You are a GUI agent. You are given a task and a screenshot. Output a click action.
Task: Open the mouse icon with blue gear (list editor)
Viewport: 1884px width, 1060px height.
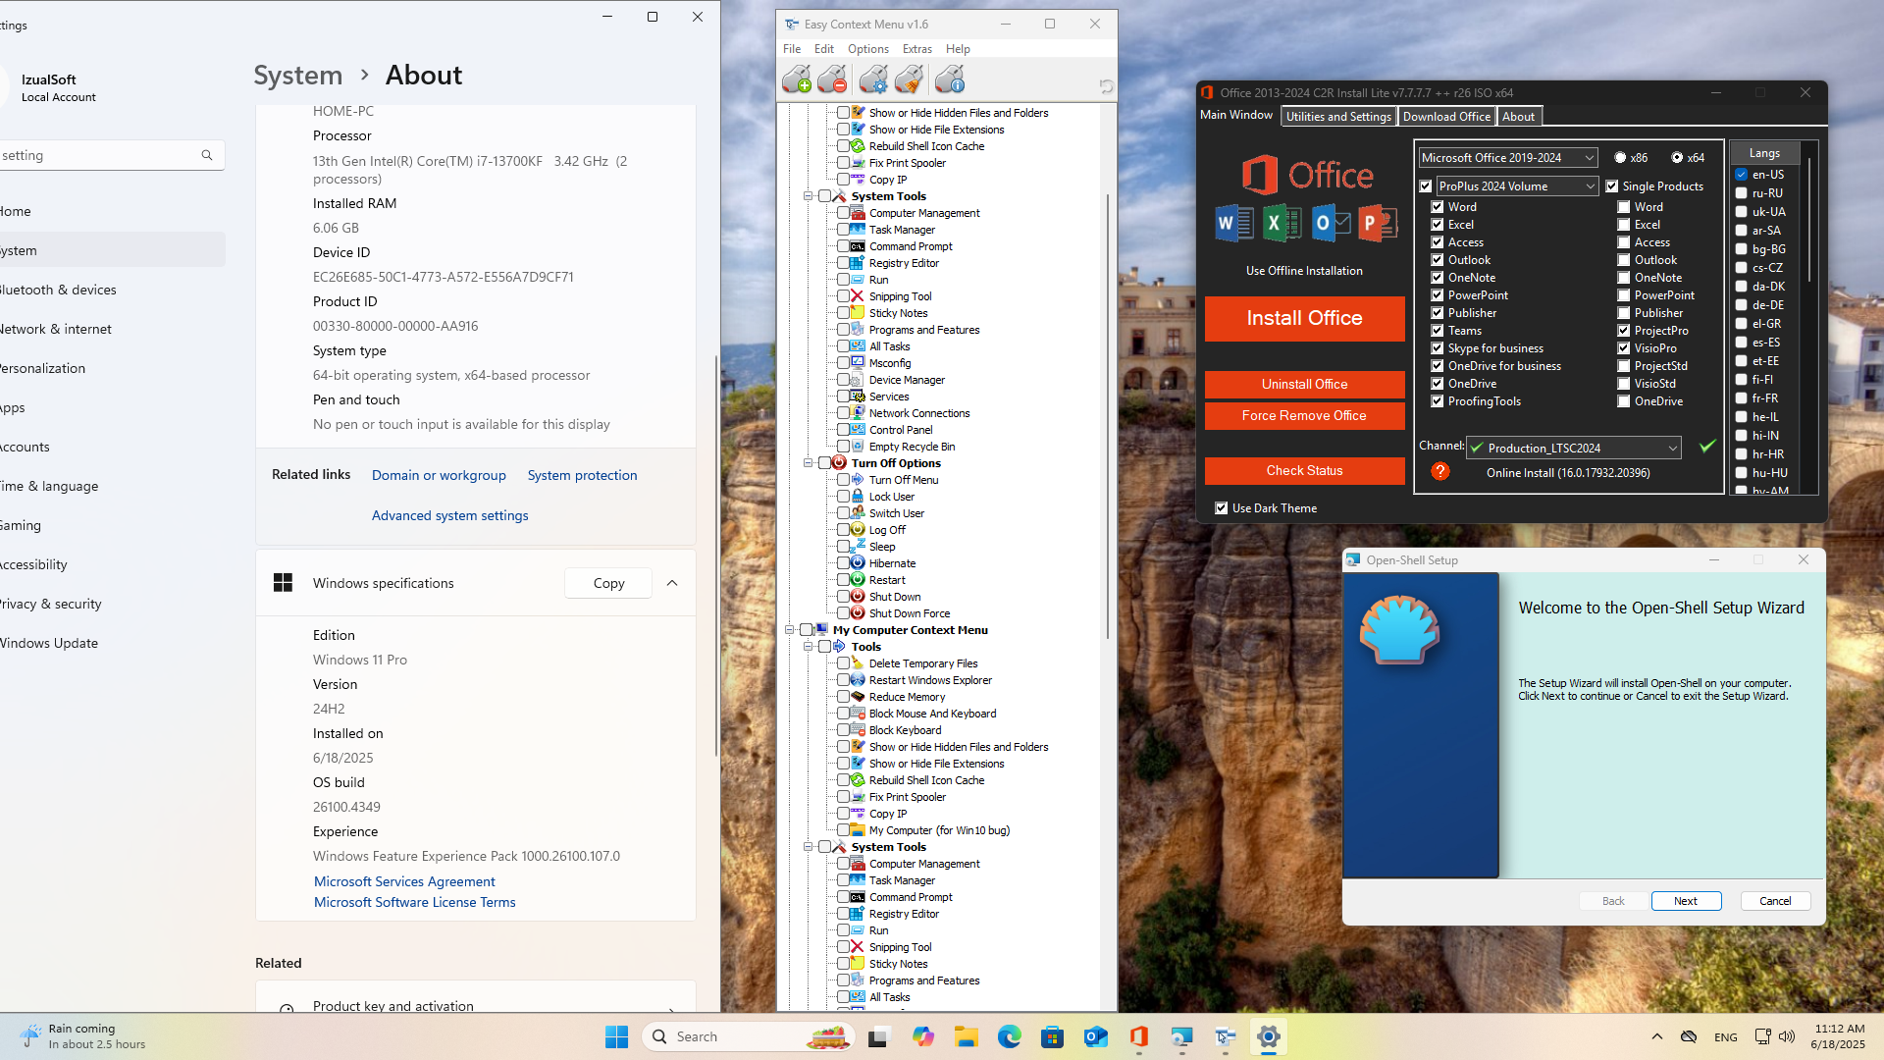(x=873, y=79)
